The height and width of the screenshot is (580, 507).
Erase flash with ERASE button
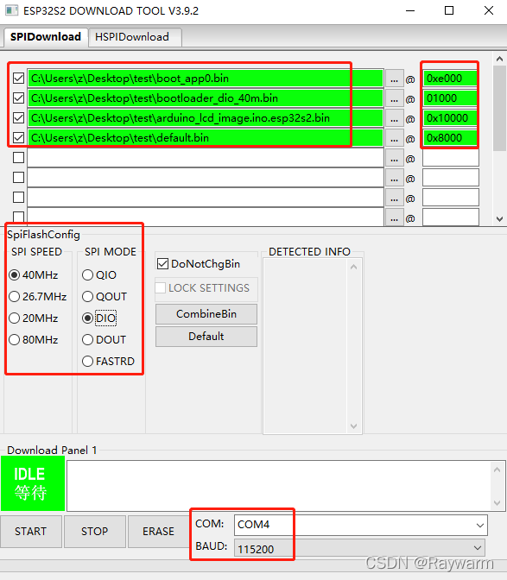[x=158, y=531]
